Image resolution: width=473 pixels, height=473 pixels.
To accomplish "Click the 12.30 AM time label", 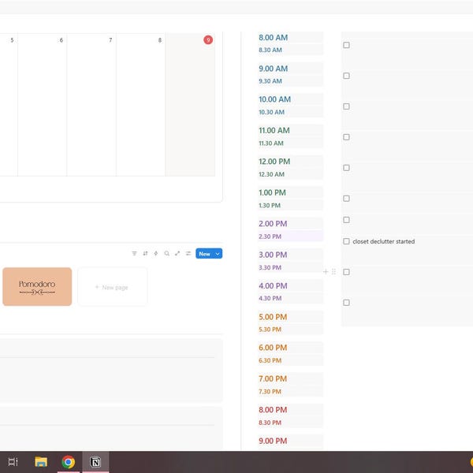I will [271, 174].
